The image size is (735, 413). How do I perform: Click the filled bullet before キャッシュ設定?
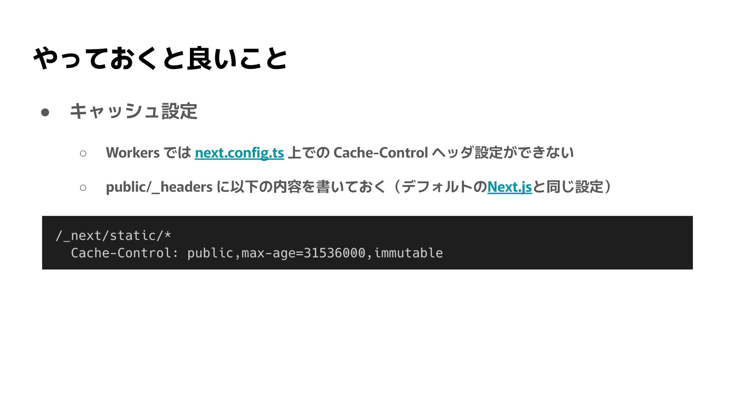coord(45,112)
